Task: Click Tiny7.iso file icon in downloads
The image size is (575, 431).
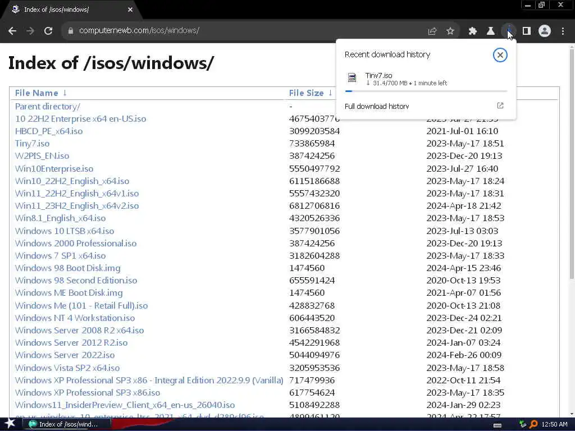Action: tap(352, 77)
